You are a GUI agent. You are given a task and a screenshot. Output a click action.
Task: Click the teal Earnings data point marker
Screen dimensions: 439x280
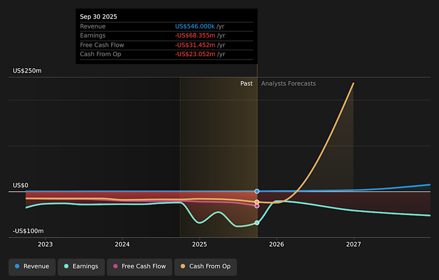click(257, 223)
